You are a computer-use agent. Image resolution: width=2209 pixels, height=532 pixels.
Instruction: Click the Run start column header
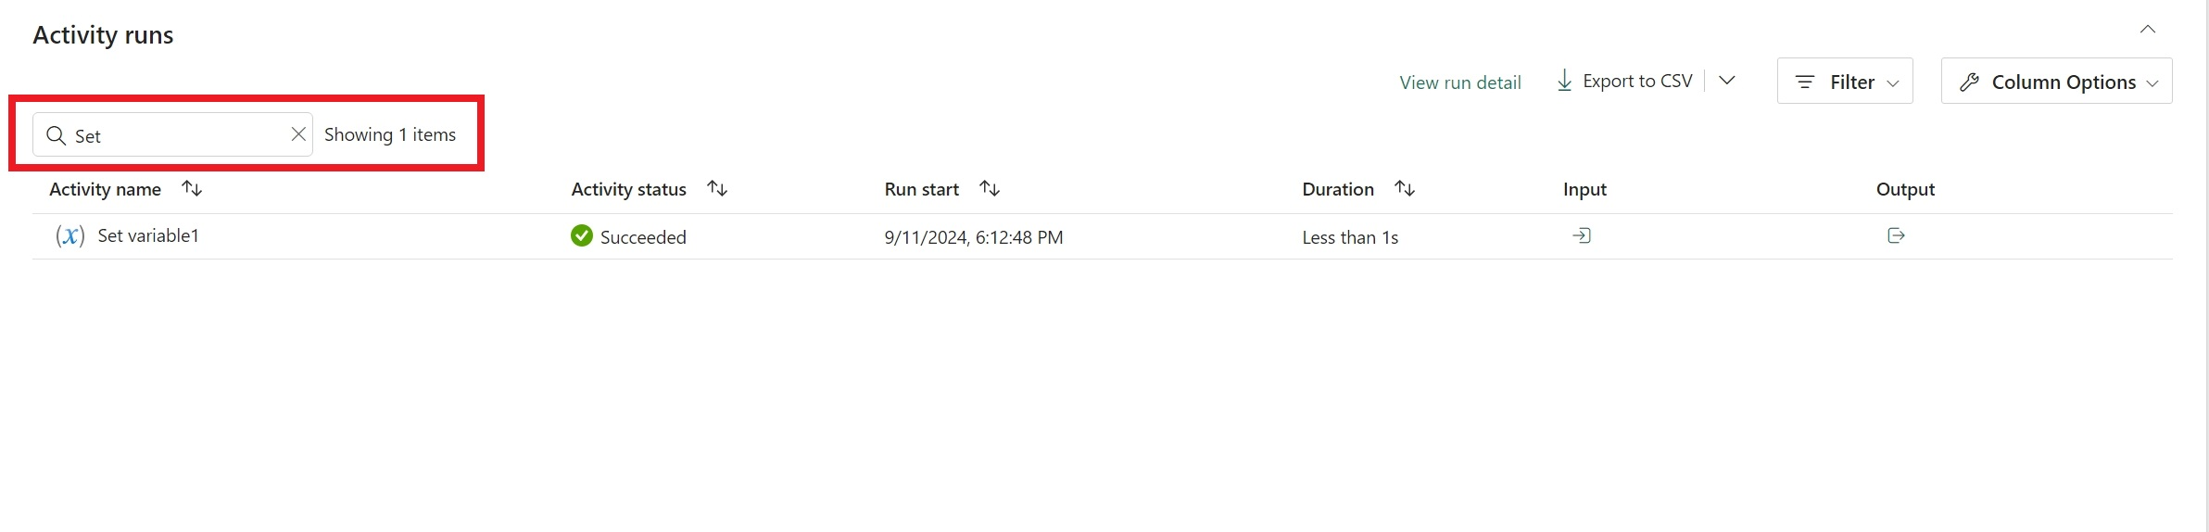921,189
